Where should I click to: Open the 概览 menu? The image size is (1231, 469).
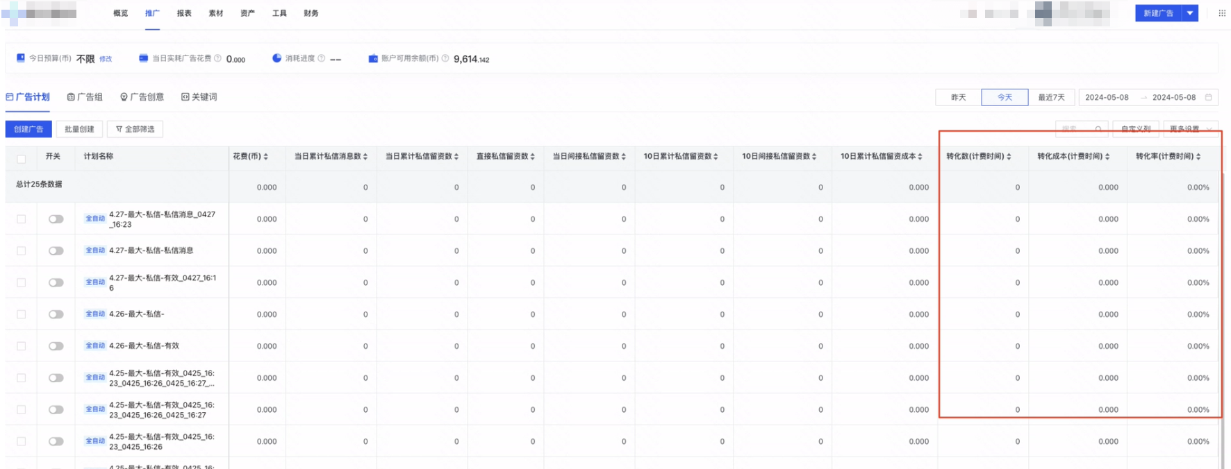click(120, 13)
